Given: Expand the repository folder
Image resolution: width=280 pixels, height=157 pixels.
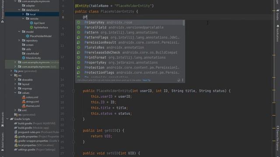Looking at the screenshot, I should pyautogui.click(x=19, y=41).
